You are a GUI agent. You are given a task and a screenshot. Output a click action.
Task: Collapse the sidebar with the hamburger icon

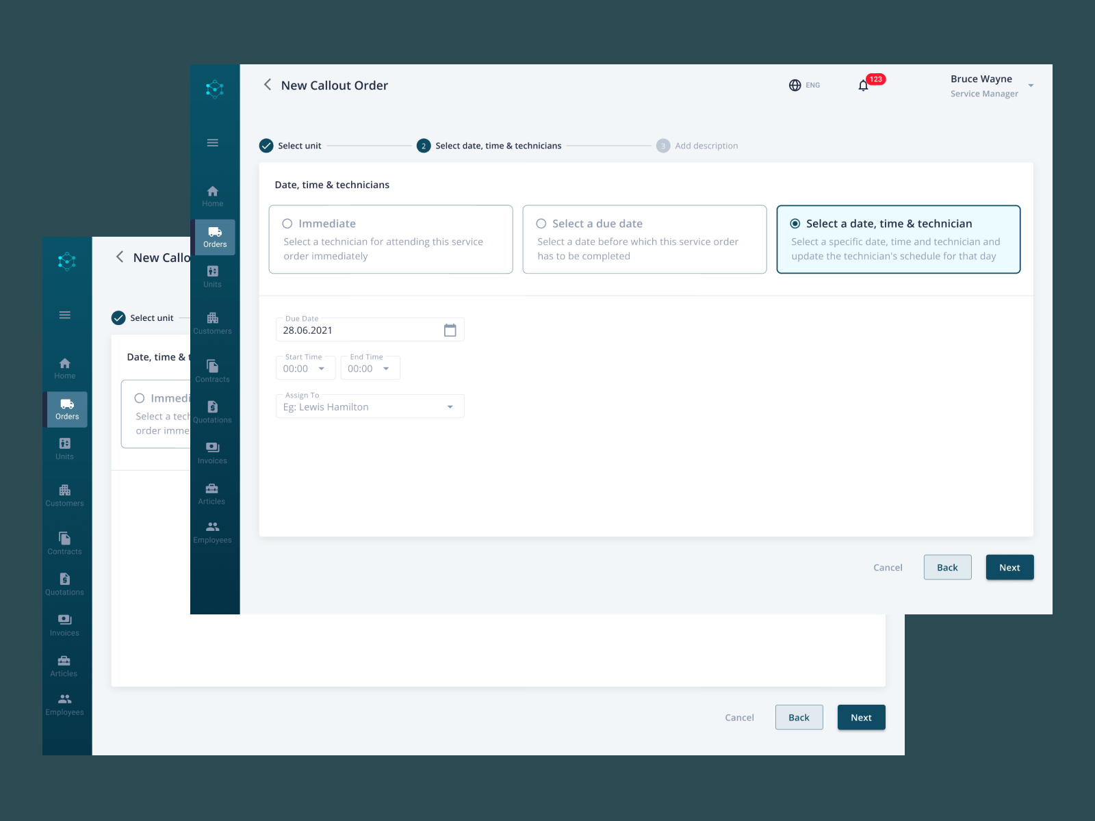[x=212, y=142]
